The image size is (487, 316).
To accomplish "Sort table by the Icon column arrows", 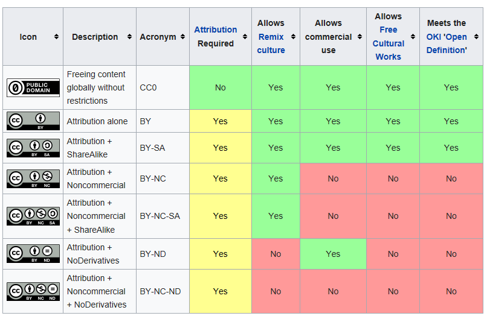I will 56,37.
